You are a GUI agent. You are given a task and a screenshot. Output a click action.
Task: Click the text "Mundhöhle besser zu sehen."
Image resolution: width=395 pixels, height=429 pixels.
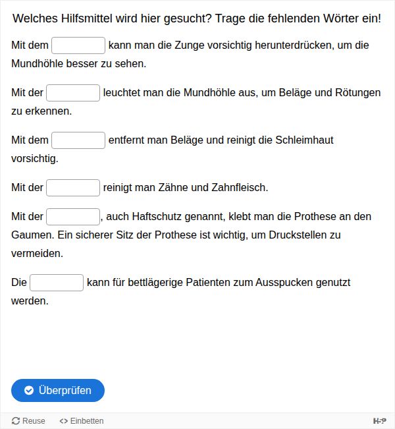(79, 63)
